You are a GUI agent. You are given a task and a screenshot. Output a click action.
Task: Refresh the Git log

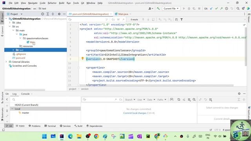click(179, 99)
